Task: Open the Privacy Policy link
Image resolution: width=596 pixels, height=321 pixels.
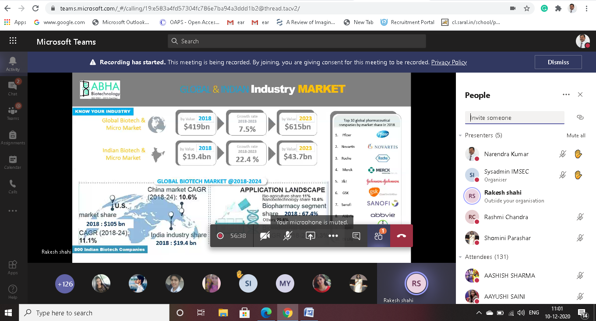Action: (449, 62)
